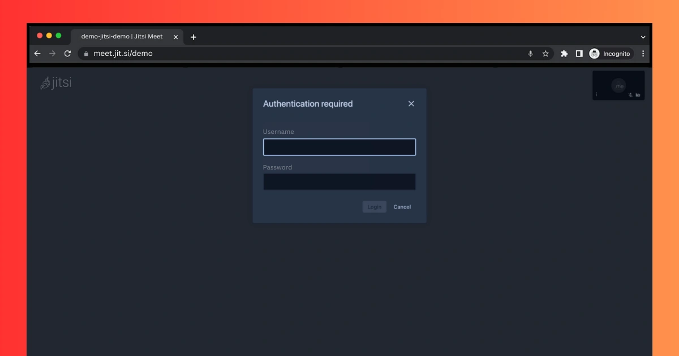Click the muted microphone indicator on the video thumbnail
Viewport: 679px width, 356px height.
click(630, 94)
